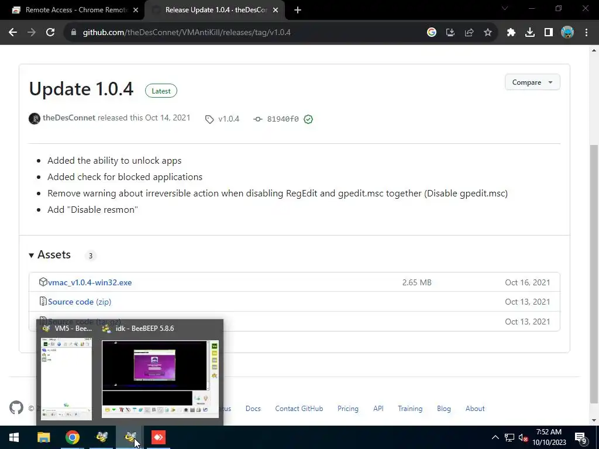
Task: Open File Explorer from taskbar
Action: pyautogui.click(x=43, y=437)
